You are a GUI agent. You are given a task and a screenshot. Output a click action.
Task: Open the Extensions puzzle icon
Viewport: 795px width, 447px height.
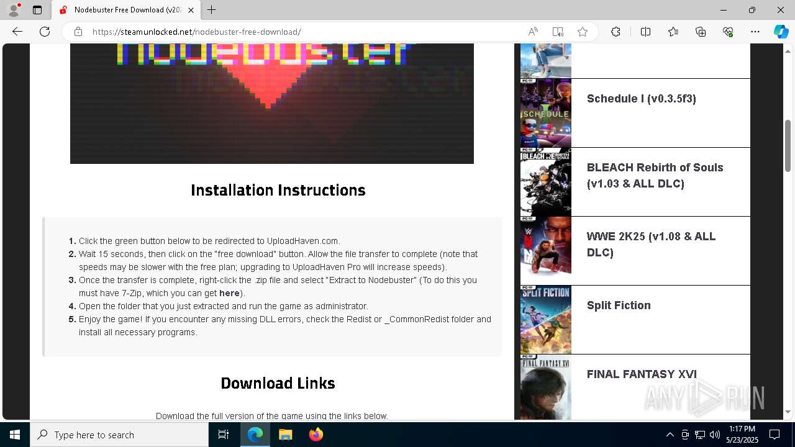(x=616, y=32)
